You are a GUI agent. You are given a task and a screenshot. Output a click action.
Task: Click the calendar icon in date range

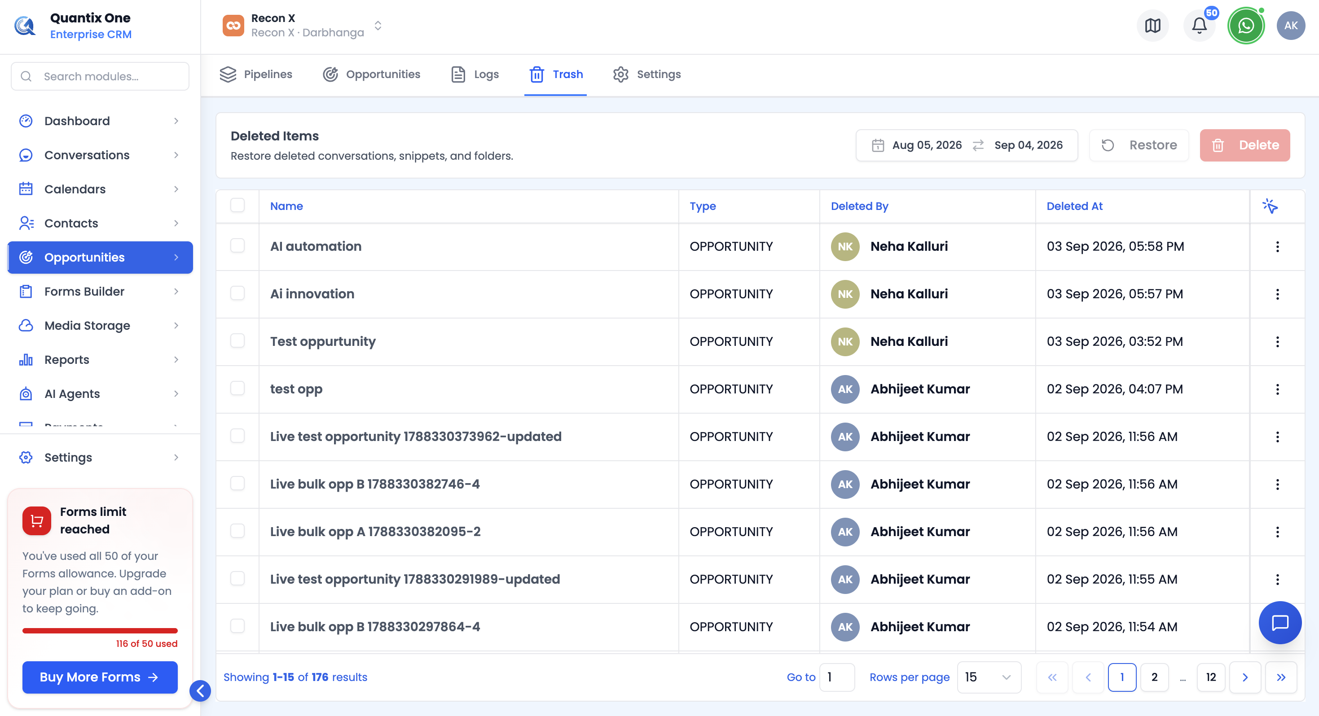[878, 145]
